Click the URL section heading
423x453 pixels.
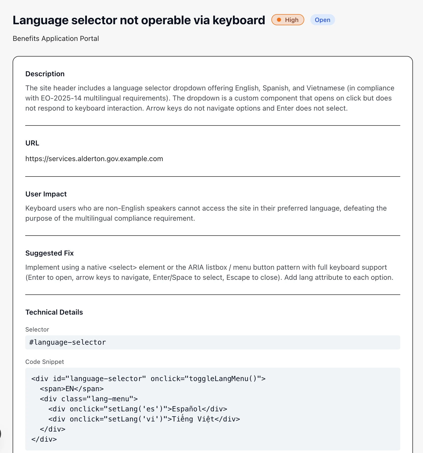pyautogui.click(x=32, y=143)
